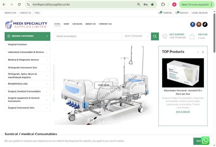Open the password key icon in the address bar
Screen dimensions: 216x147
click(145, 4)
